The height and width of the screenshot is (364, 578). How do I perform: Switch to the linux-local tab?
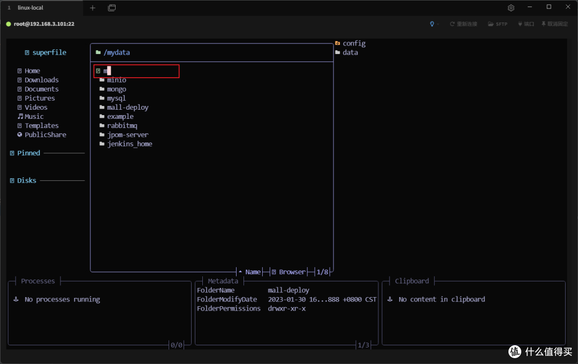[x=30, y=7]
